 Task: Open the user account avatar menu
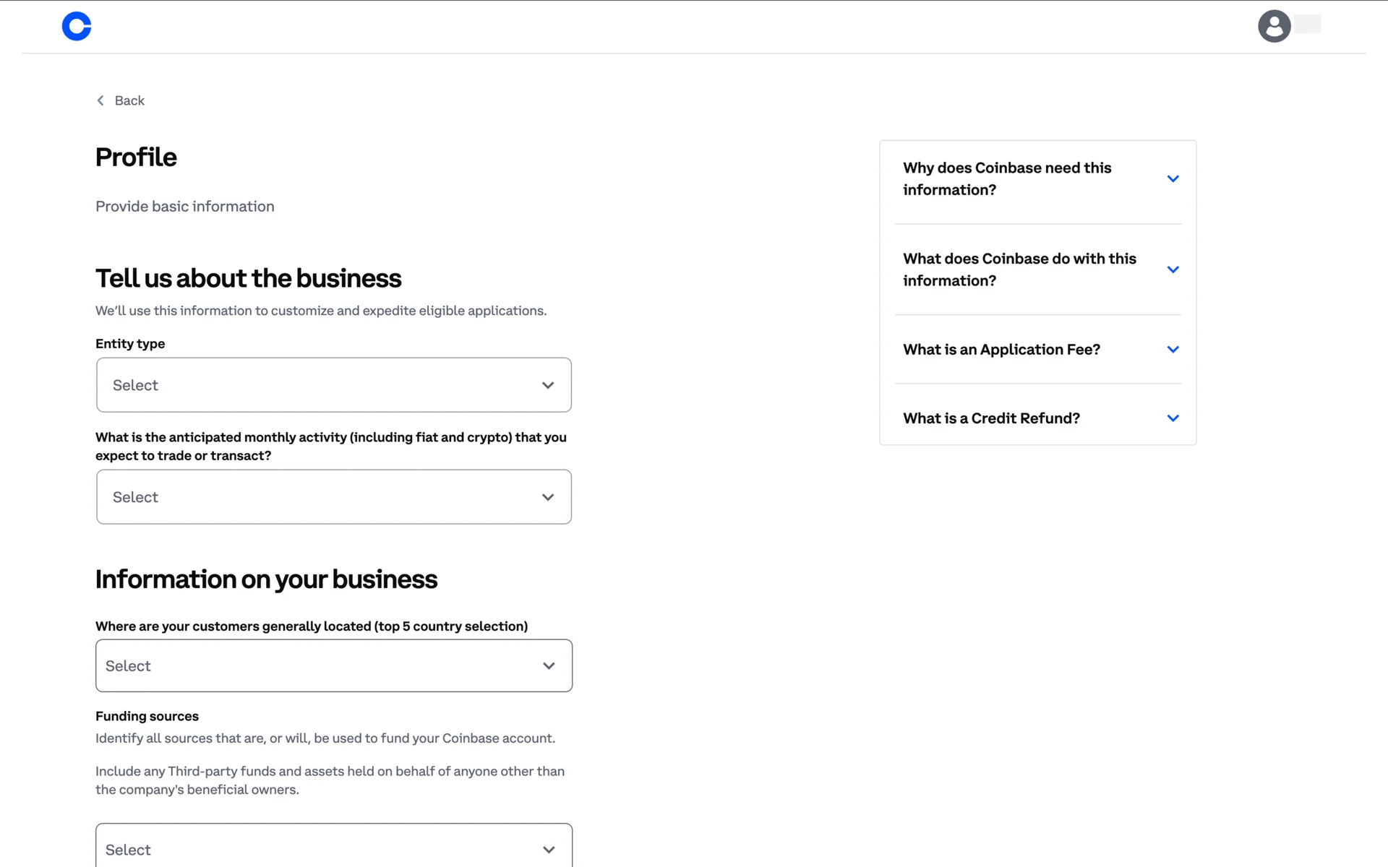(x=1274, y=27)
